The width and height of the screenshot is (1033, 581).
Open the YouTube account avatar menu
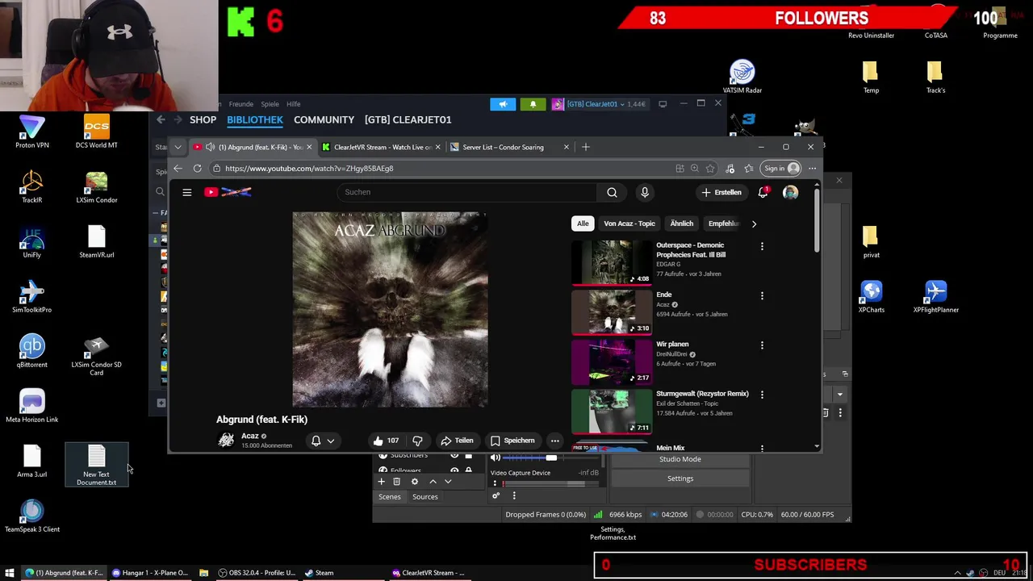790,192
